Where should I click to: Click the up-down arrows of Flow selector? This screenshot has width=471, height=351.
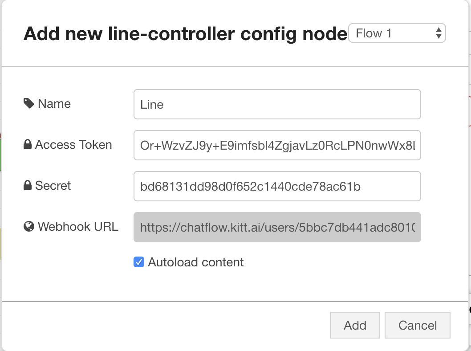439,33
